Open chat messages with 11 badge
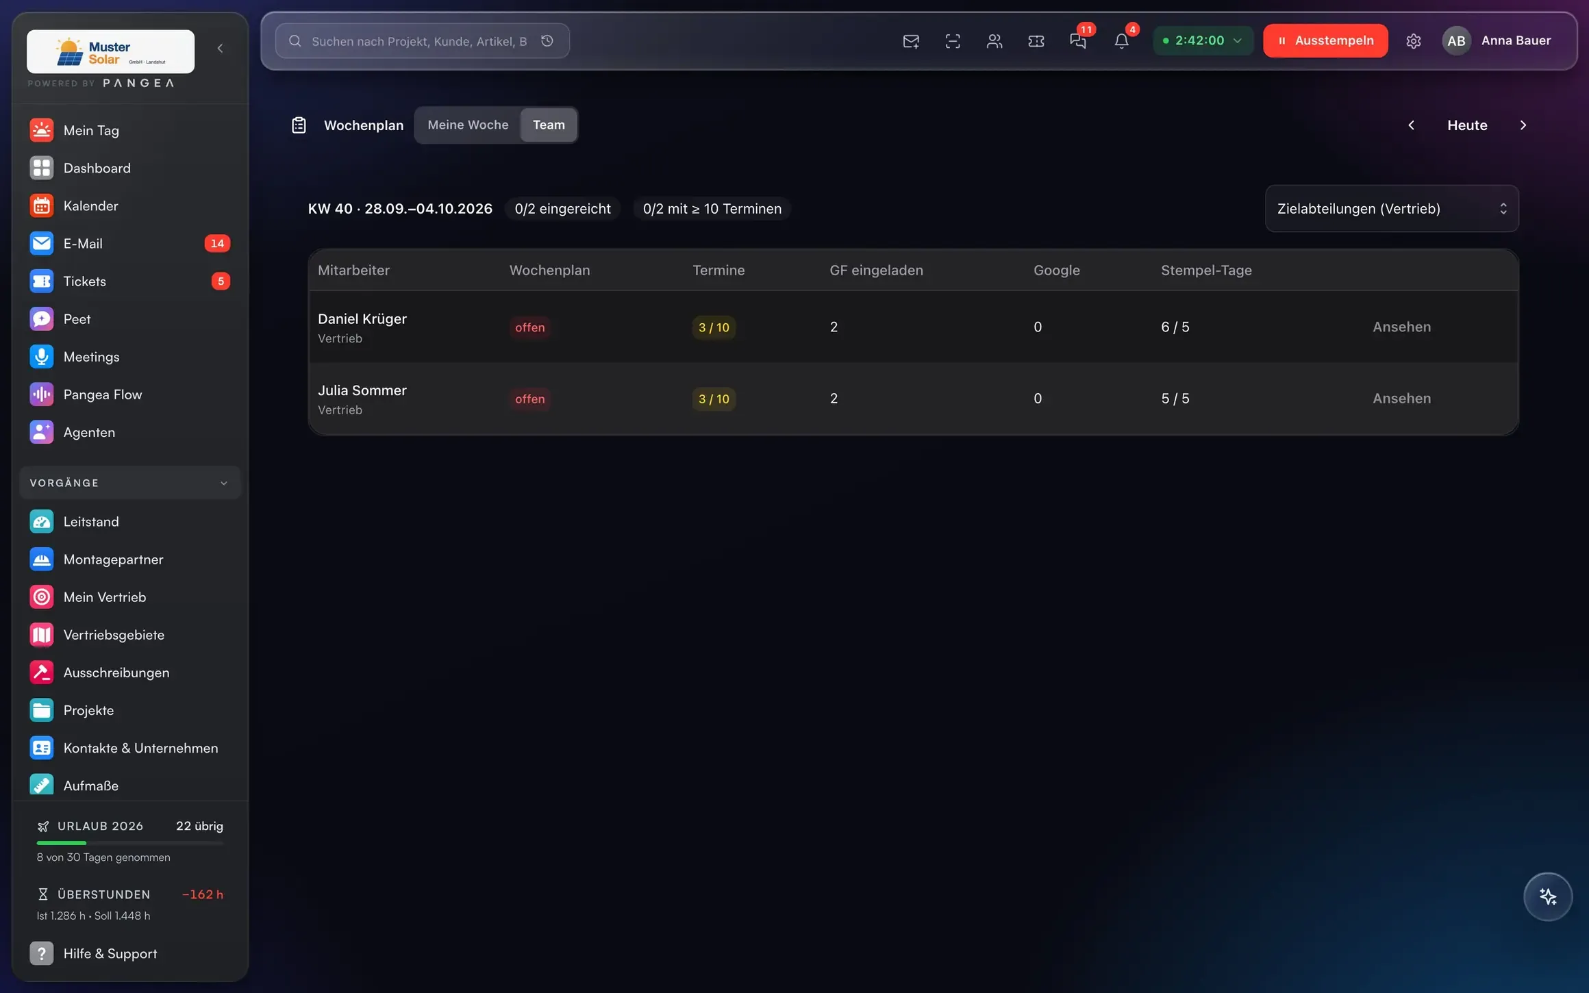The width and height of the screenshot is (1589, 993). [1079, 41]
